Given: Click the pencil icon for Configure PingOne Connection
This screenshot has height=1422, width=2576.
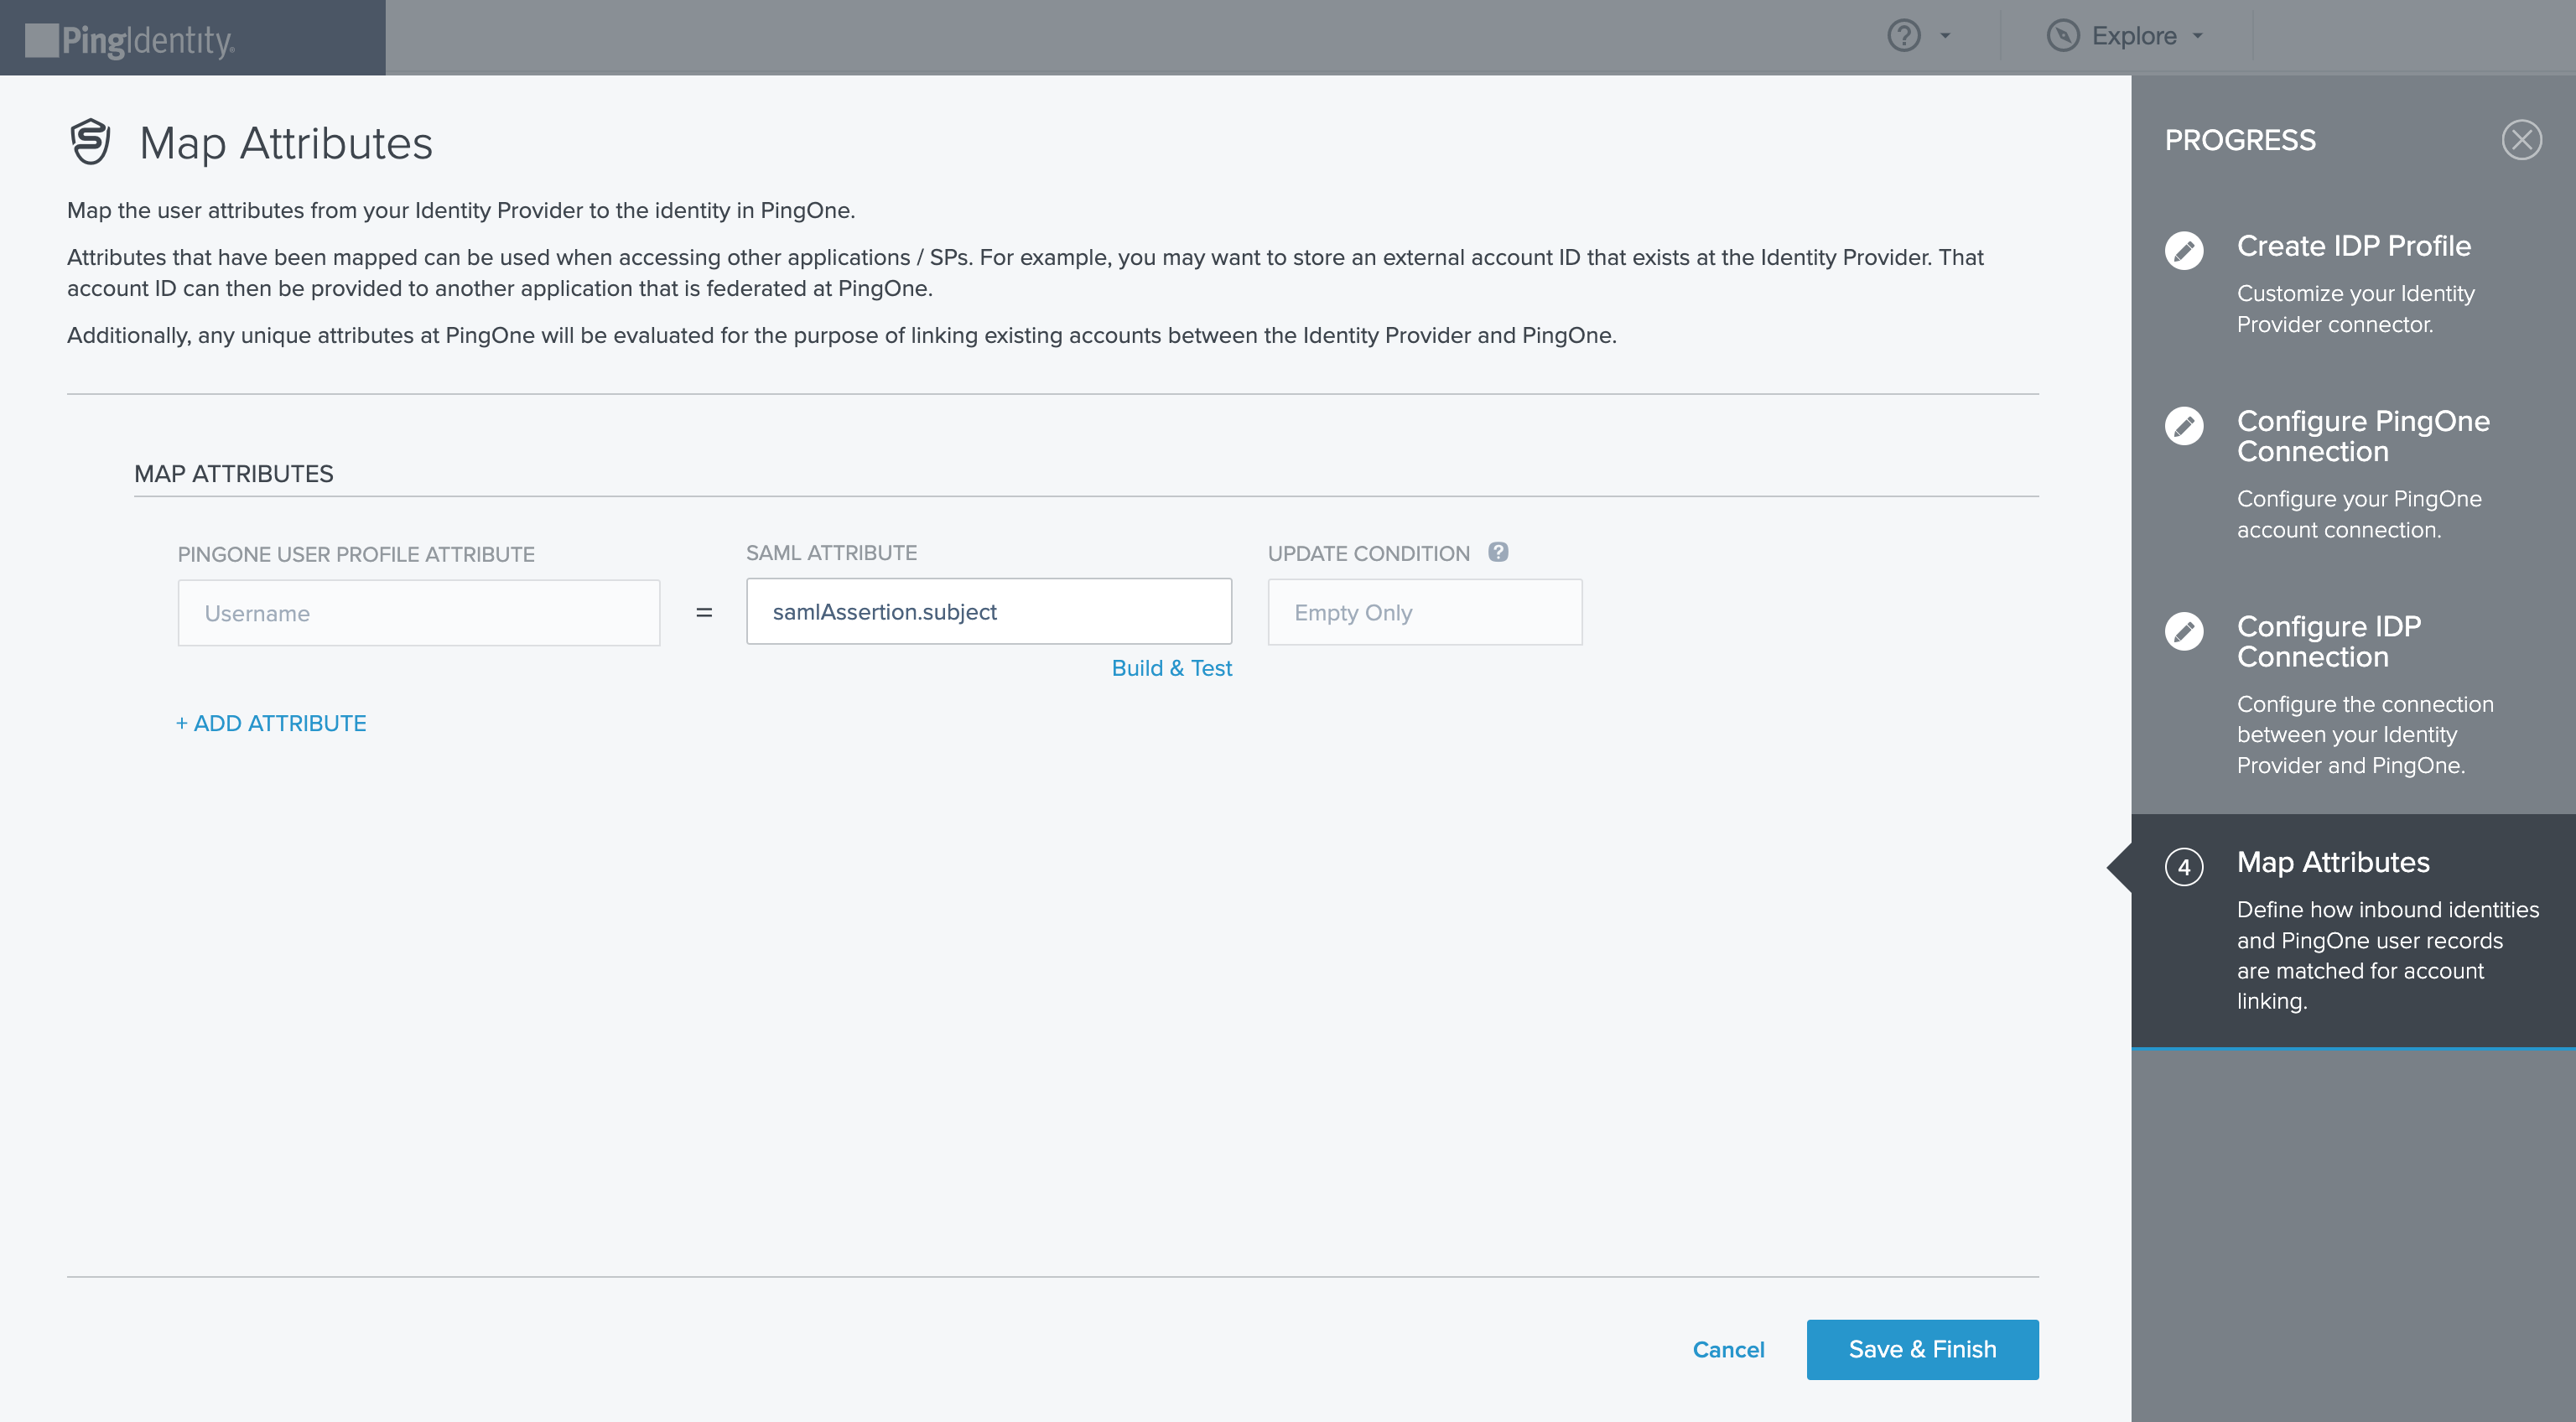Looking at the screenshot, I should pyautogui.click(x=2185, y=426).
